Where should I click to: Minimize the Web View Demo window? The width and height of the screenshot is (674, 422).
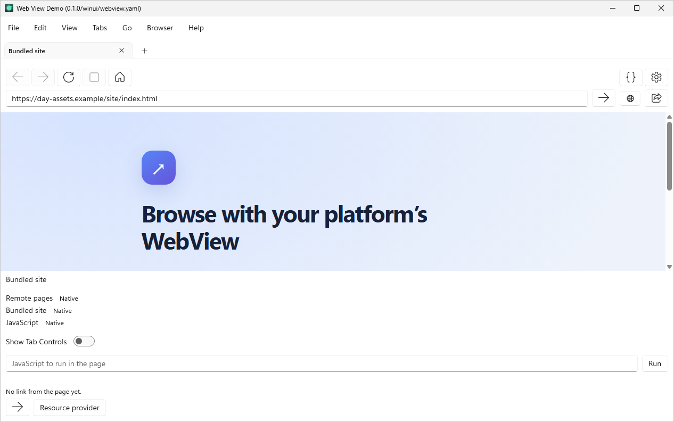(x=612, y=8)
